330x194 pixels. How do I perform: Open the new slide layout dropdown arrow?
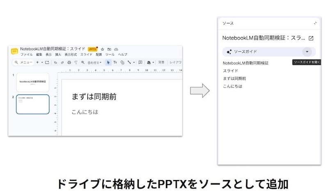[42, 62]
